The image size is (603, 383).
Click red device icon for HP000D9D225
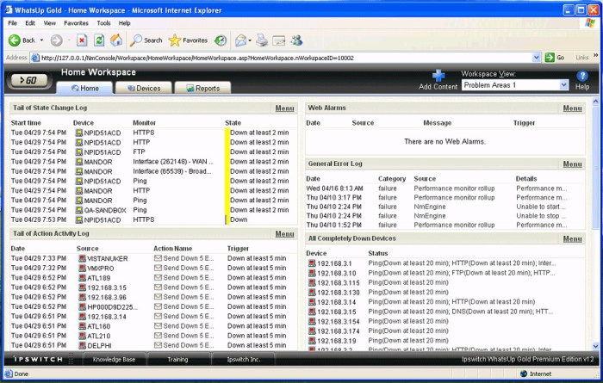tap(82, 307)
